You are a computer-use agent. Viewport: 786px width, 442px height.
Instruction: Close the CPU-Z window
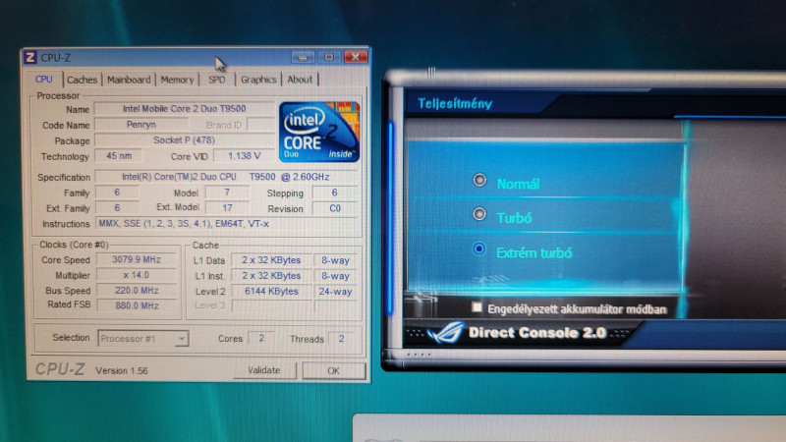tap(356, 57)
